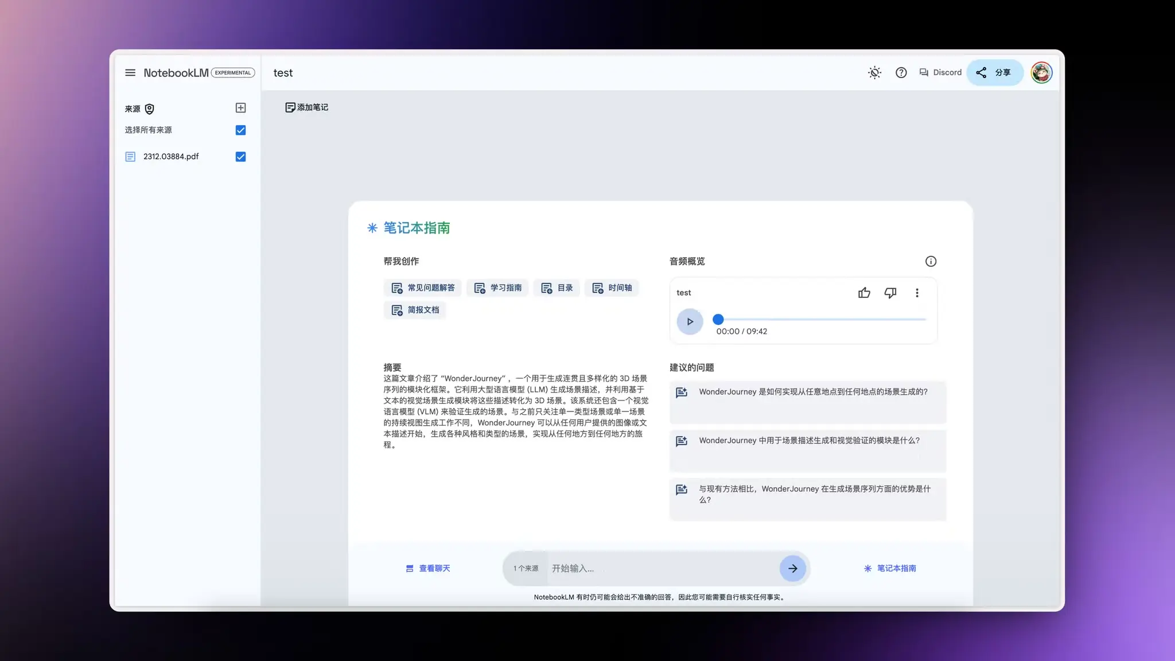Generate 目录 table of contents
This screenshot has width=1175, height=661.
tap(557, 288)
